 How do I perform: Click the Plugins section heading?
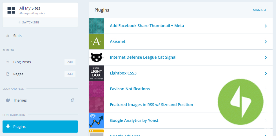102,10
